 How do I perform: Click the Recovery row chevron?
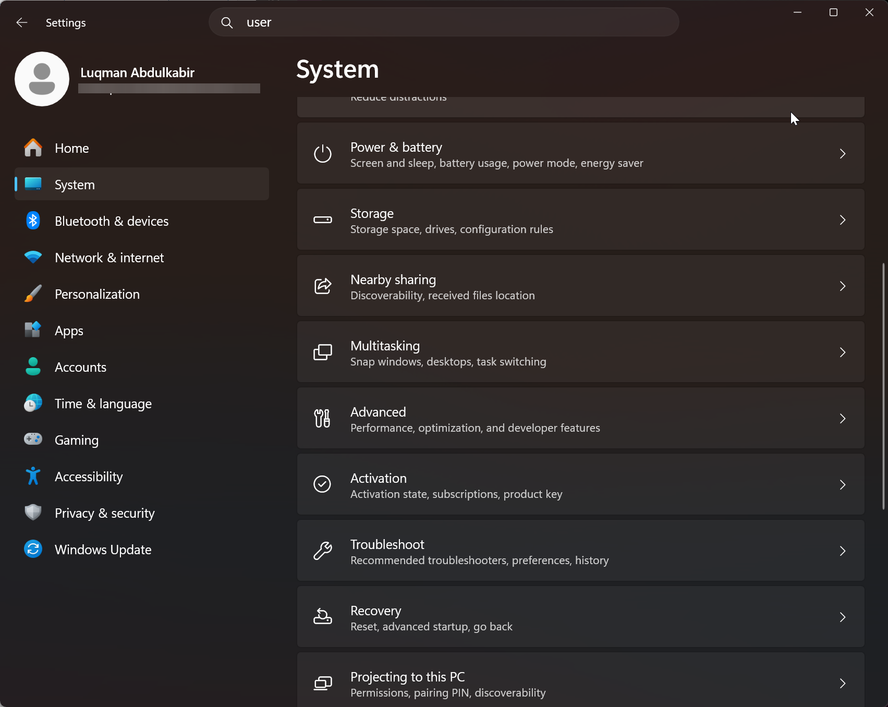[843, 617]
